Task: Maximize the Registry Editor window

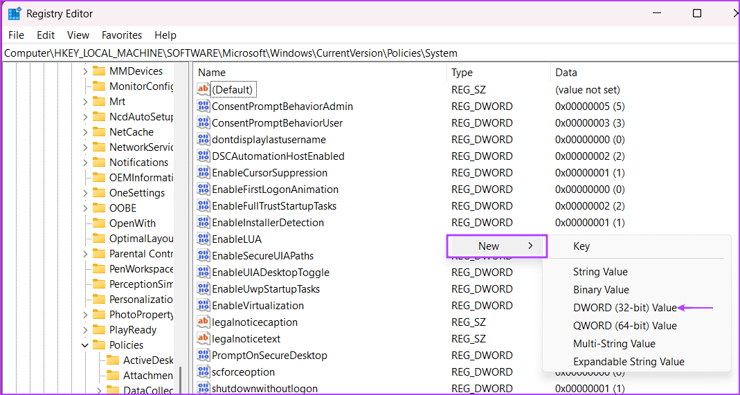Action: (x=696, y=14)
